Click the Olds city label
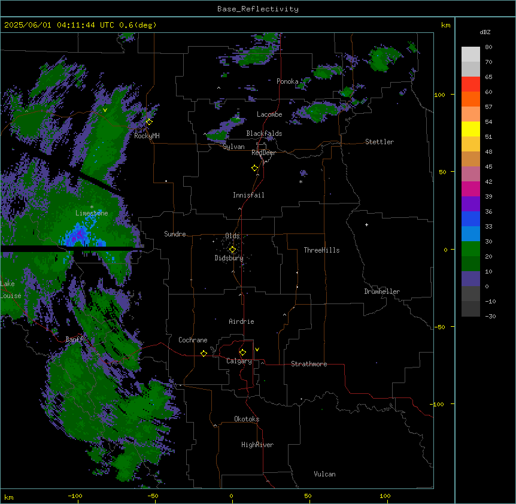This screenshot has height=504, width=516. coord(232,236)
